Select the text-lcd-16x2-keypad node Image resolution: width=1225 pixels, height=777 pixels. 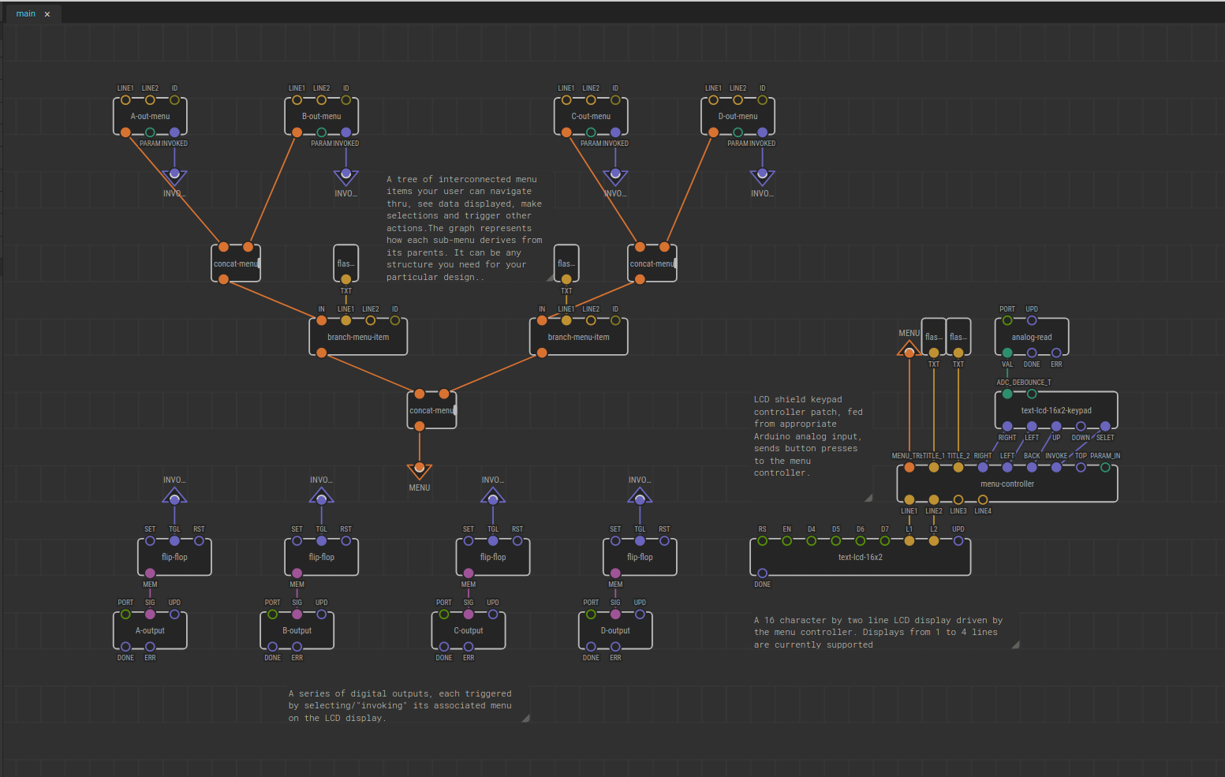pos(1055,410)
